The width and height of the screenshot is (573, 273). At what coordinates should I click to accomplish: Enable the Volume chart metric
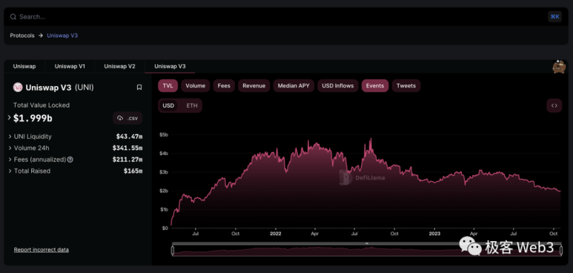click(195, 85)
